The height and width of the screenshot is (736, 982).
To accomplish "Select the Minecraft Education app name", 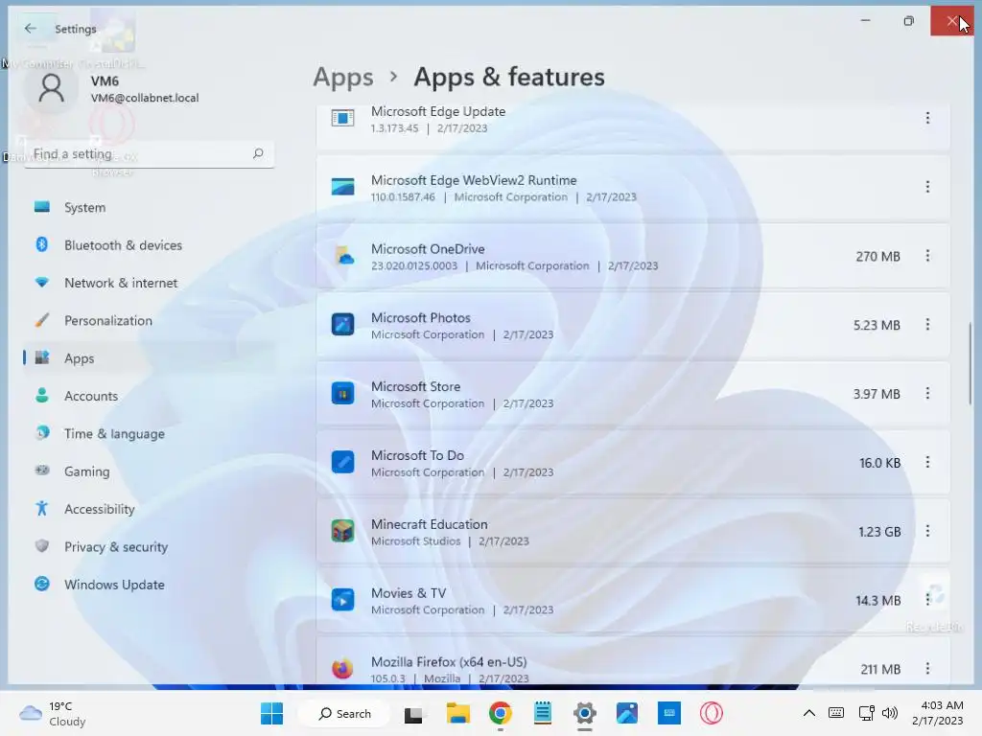I will point(429,524).
